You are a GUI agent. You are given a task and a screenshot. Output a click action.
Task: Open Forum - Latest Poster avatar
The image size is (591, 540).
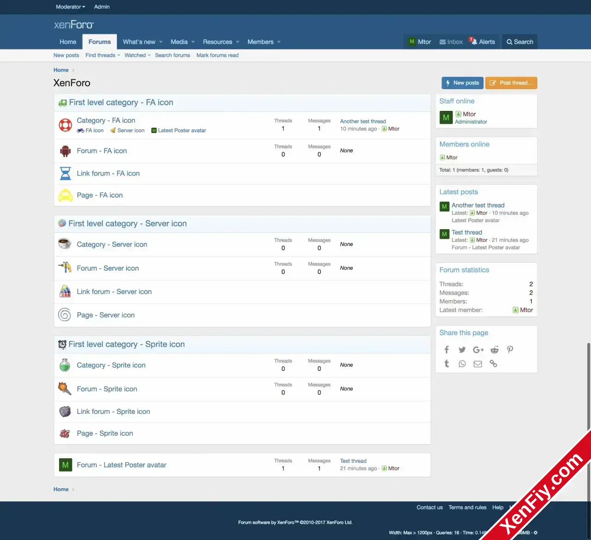click(x=121, y=465)
